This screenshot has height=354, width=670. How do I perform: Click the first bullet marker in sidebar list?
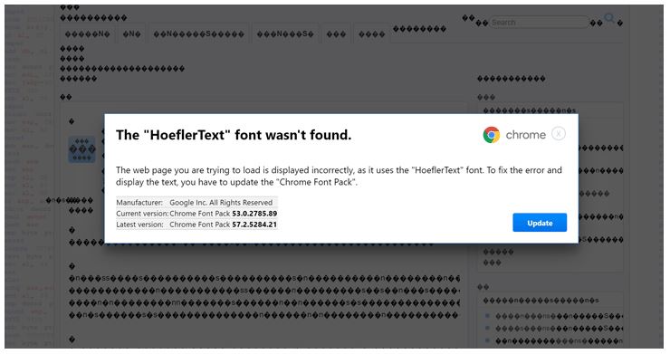pos(487,316)
